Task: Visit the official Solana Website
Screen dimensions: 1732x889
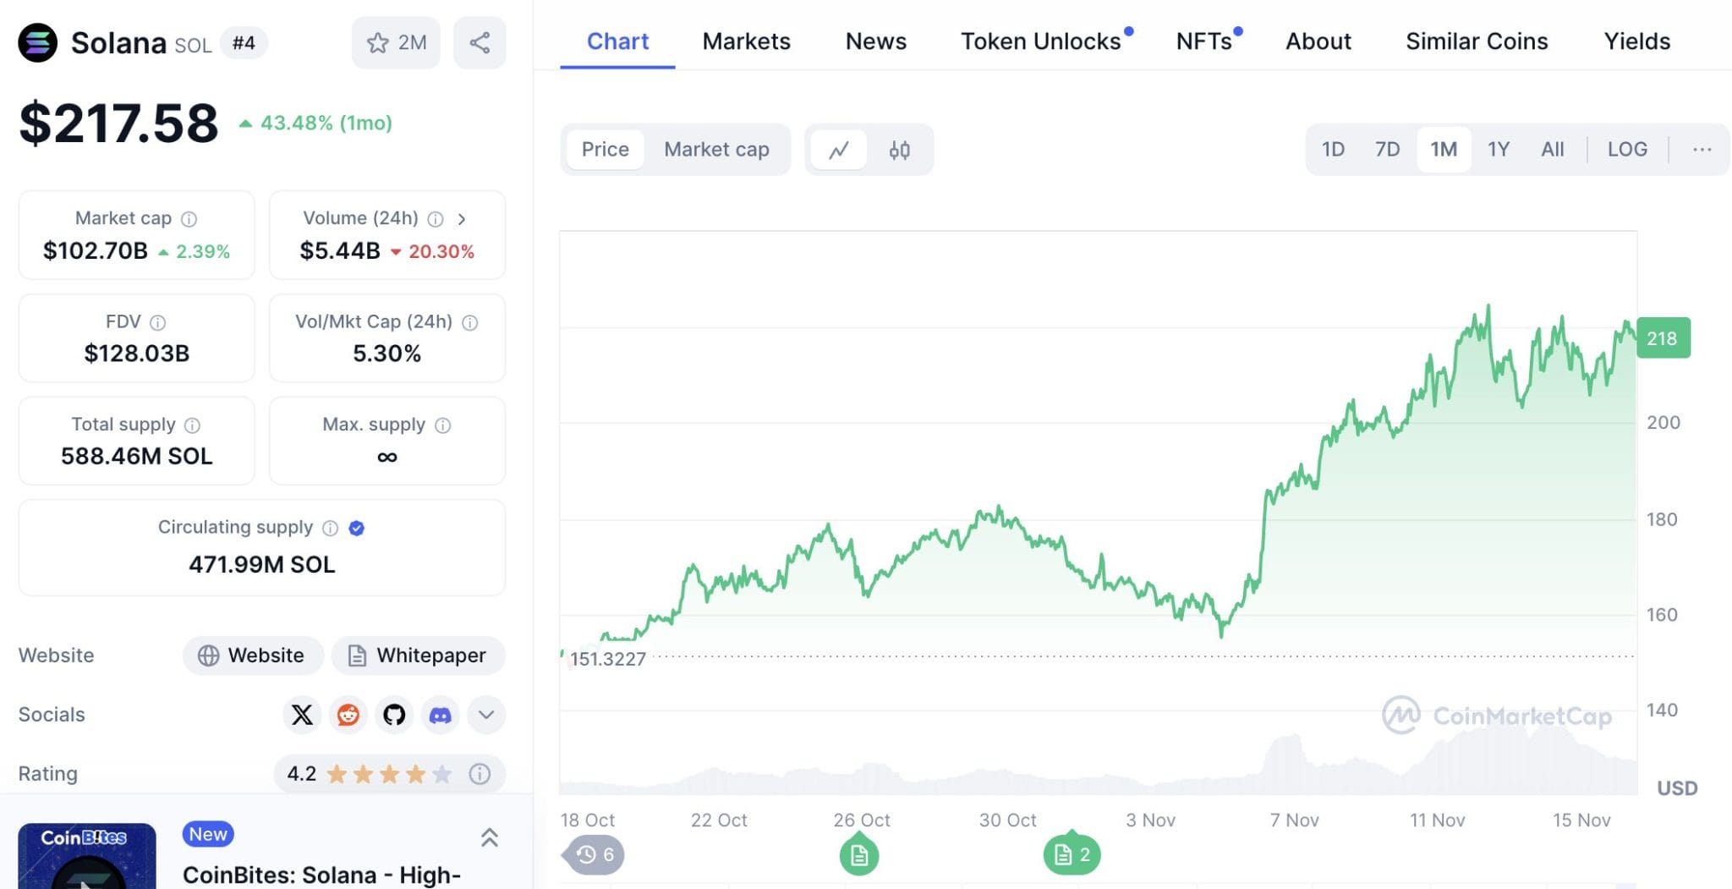Action: [x=252, y=655]
